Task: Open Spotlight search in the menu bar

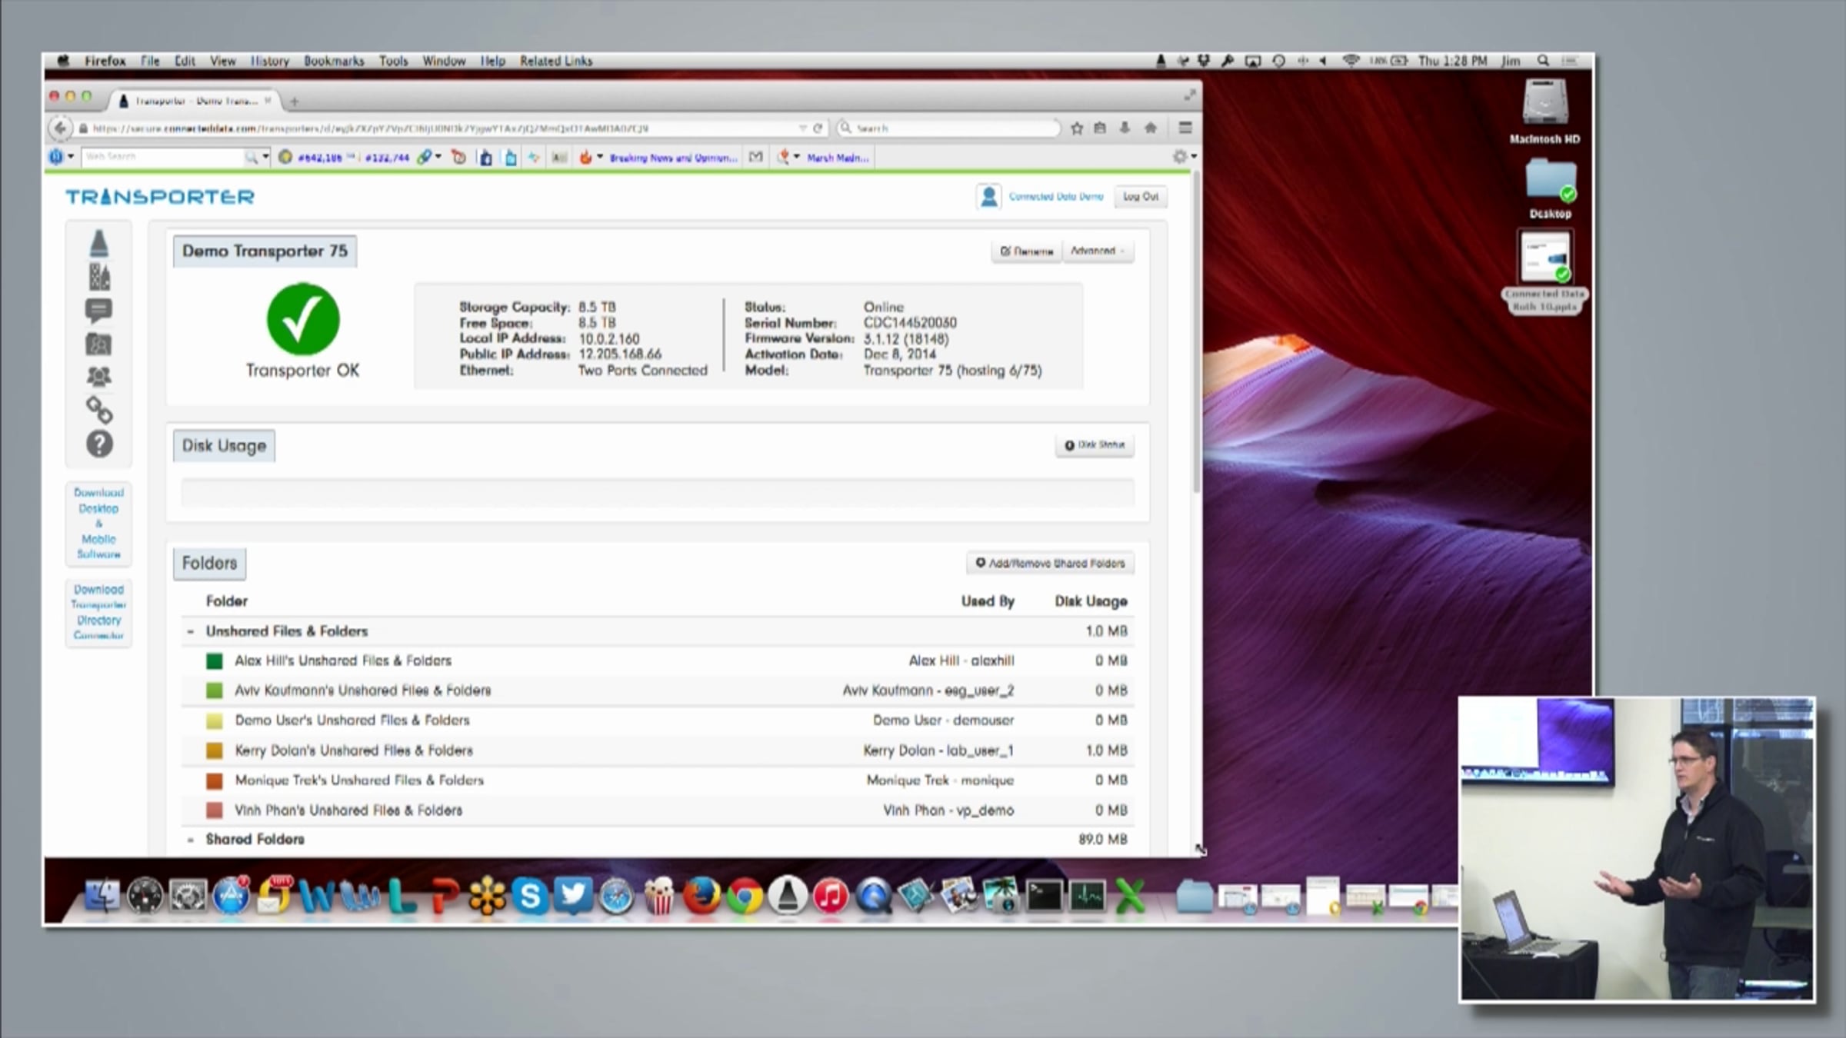Action: (x=1543, y=61)
